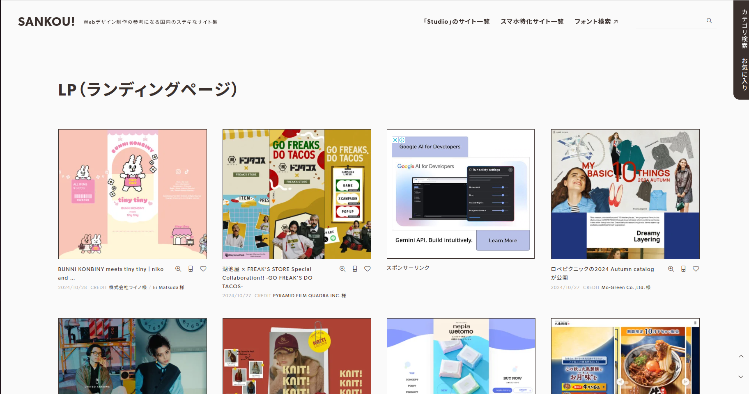
Task: Zoom preview for GO FREAK'S DO TACOS card
Action: (342, 269)
